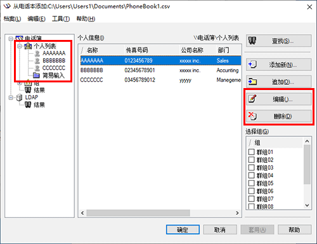Close the phonebook dialog window
This screenshot has height=244, width=317.
(x=309, y=7)
